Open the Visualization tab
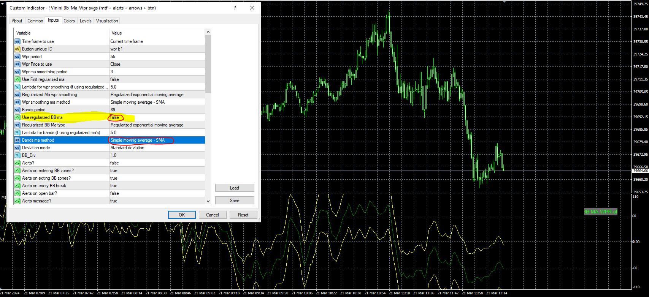649x297 pixels. point(107,21)
